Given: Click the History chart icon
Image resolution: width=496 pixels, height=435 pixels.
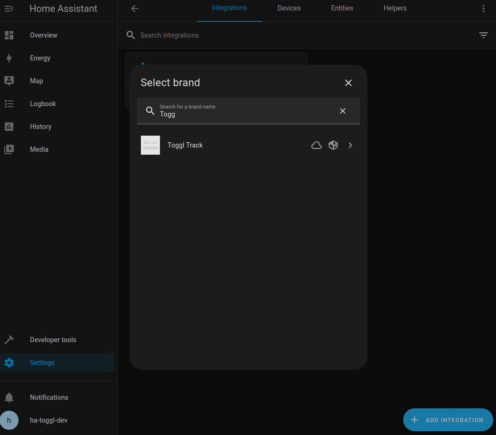Looking at the screenshot, I should click(x=9, y=127).
